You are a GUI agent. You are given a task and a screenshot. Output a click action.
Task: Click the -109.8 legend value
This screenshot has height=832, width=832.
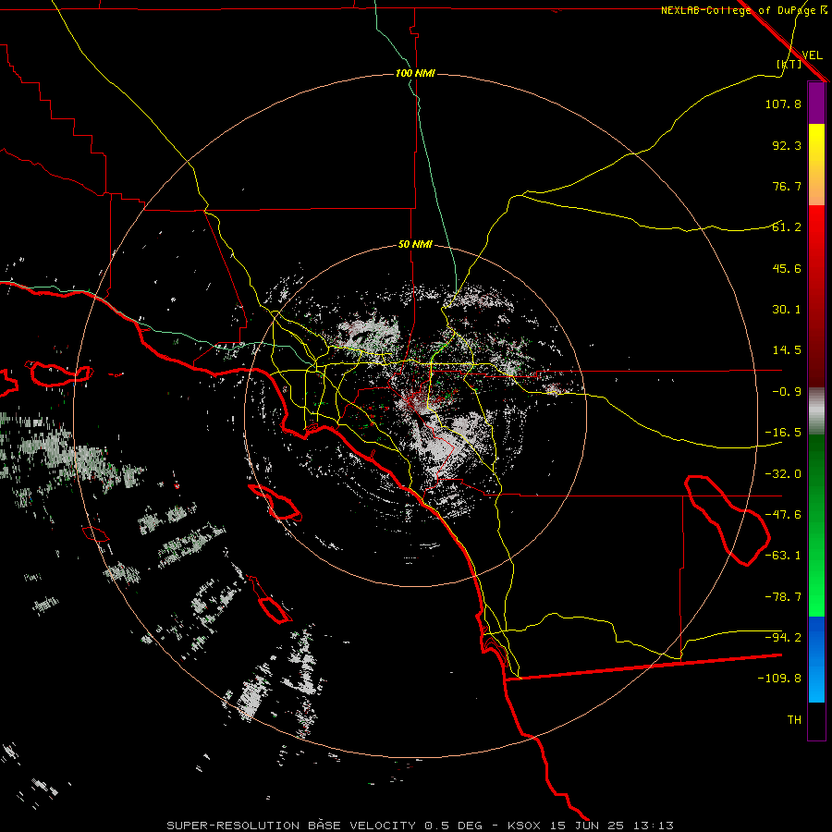pyautogui.click(x=779, y=679)
